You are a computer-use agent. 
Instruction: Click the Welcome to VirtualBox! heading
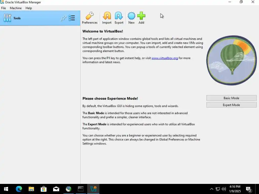click(x=103, y=31)
